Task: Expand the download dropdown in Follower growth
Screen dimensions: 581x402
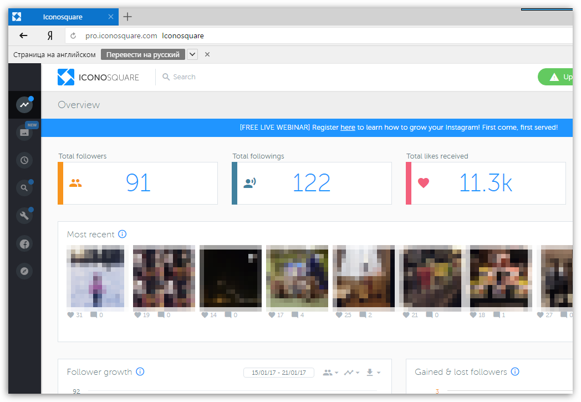Action: tap(373, 373)
